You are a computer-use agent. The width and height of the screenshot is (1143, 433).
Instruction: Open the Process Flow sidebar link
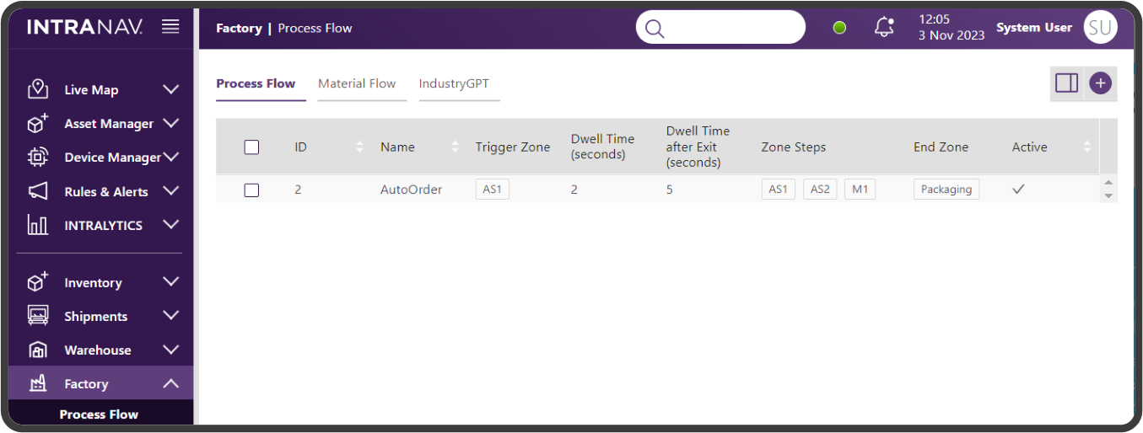click(99, 414)
